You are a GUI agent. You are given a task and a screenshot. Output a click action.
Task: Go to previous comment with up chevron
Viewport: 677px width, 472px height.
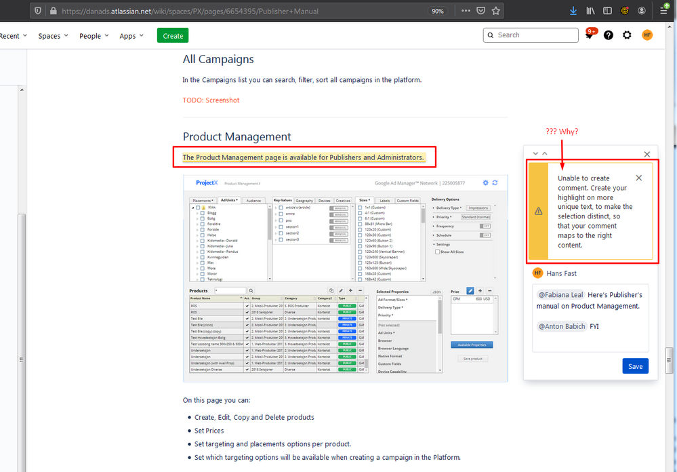[x=545, y=153]
